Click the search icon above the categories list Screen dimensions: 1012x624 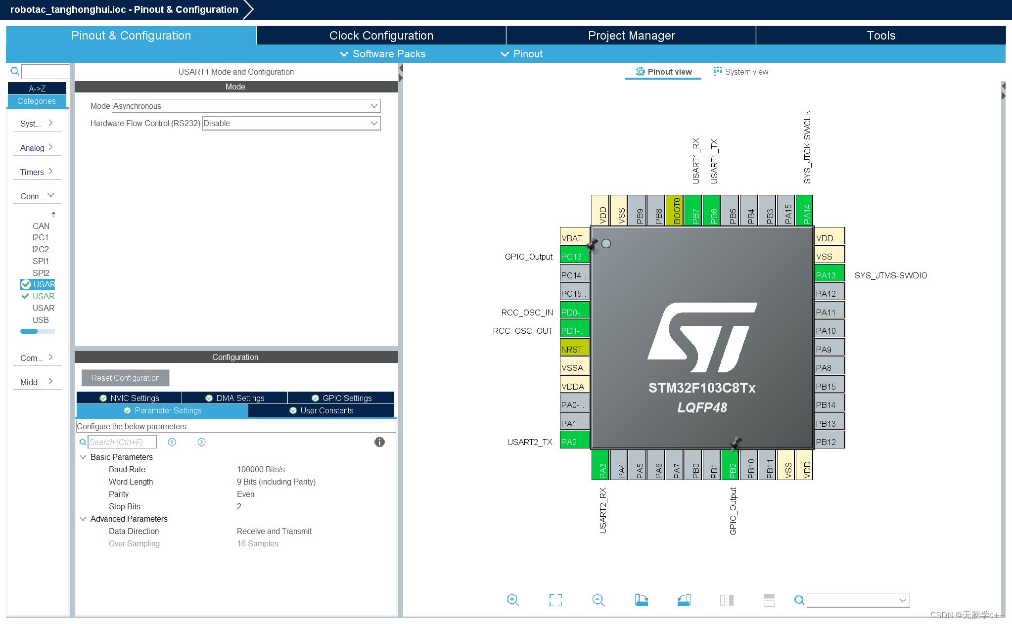(x=15, y=72)
